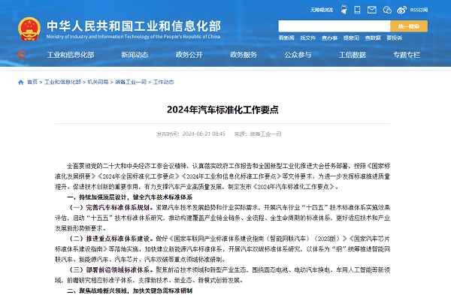Click the RSS订阅 link
The height and width of the screenshot is (298, 451).
pos(419,10)
